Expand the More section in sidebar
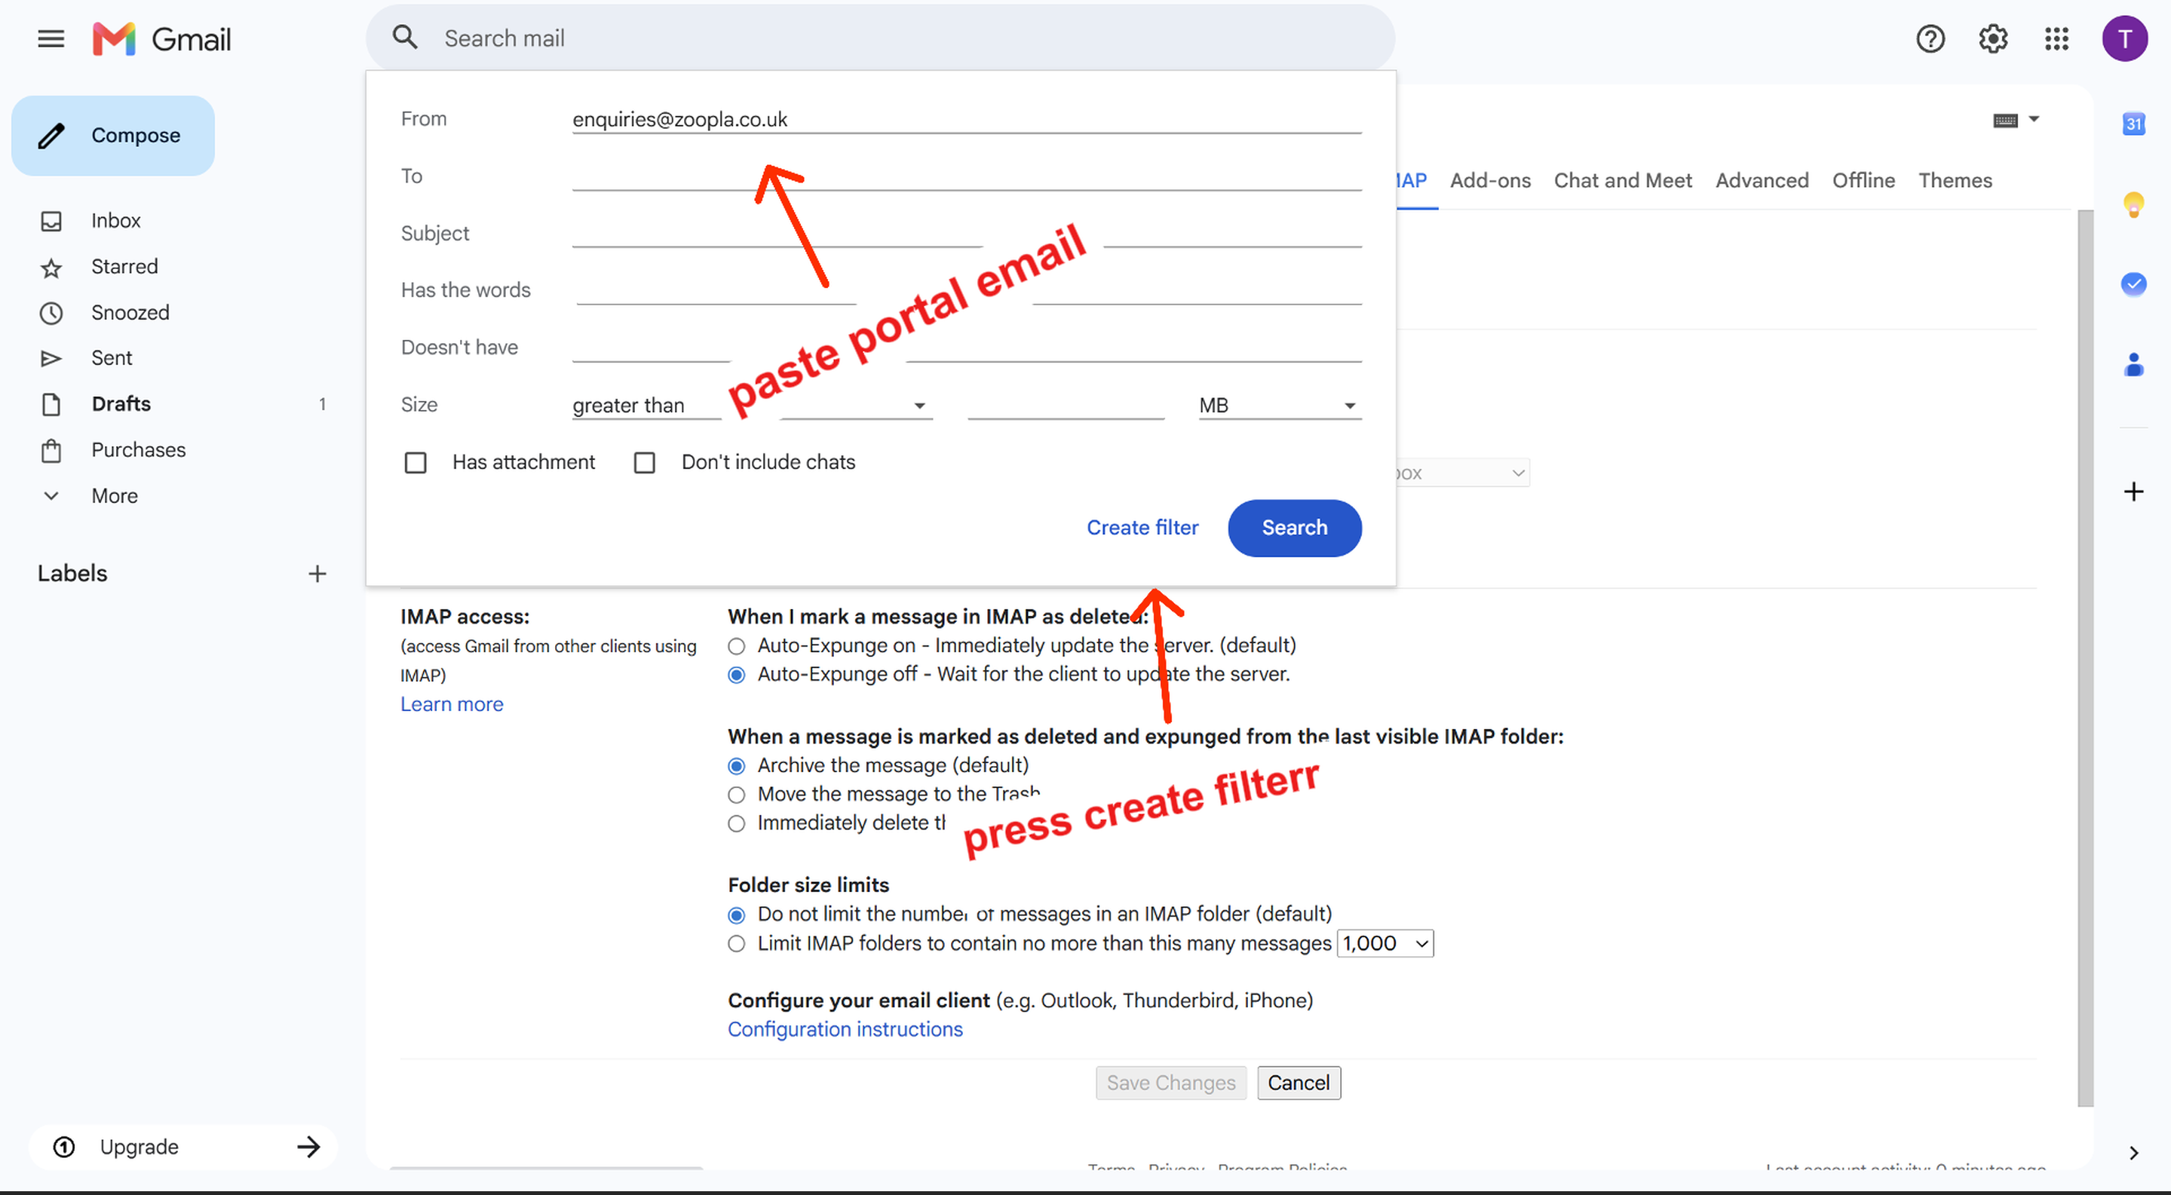Screen dimensions: 2171x1195 click(114, 495)
